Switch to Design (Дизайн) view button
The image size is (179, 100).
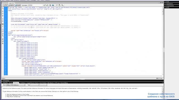(x=18, y=5)
